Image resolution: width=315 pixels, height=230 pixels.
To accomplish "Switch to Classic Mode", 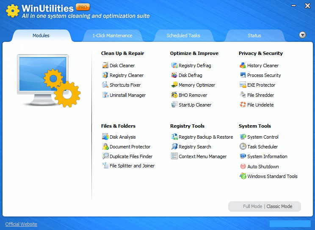I will [x=279, y=206].
